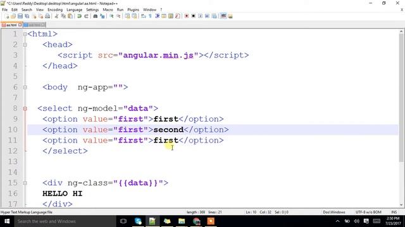The image size is (405, 227).
Task: Switch to the aa.html tab
Action: tap(11, 25)
